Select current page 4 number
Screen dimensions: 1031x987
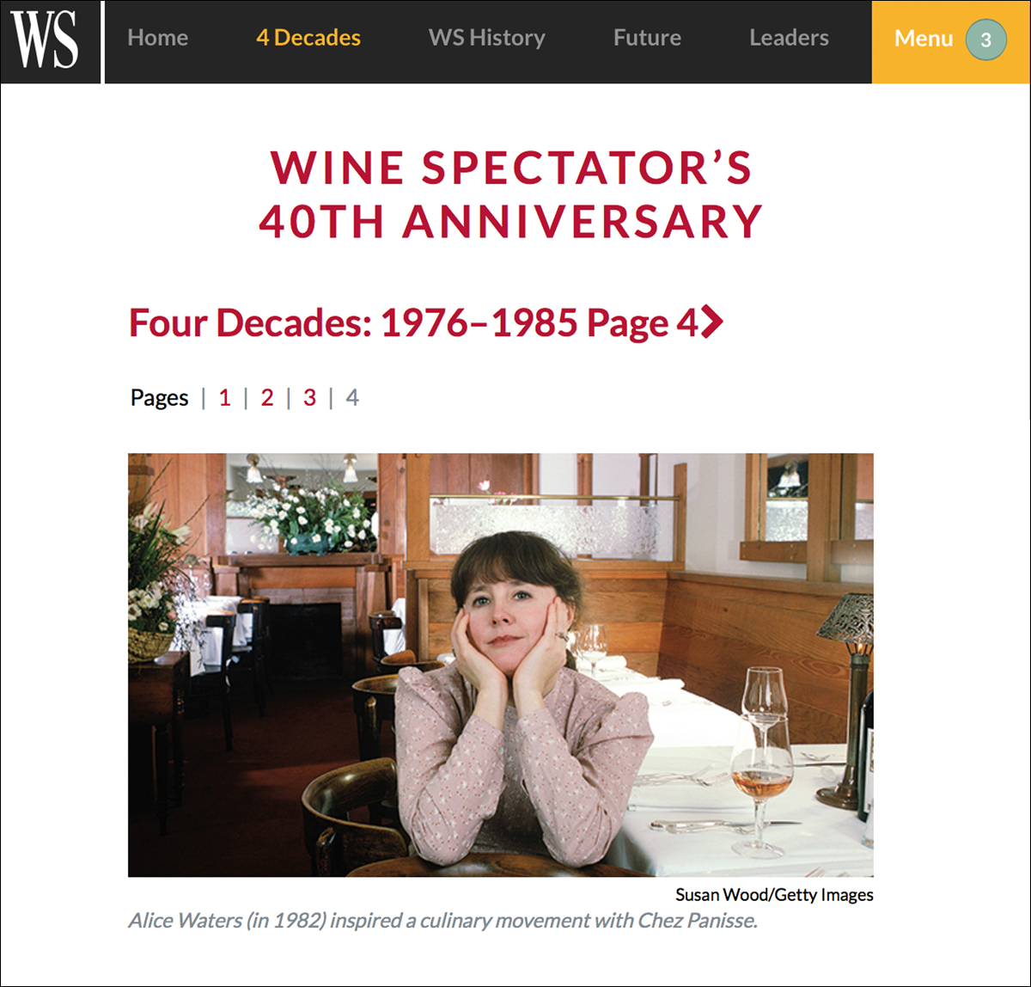pyautogui.click(x=352, y=397)
